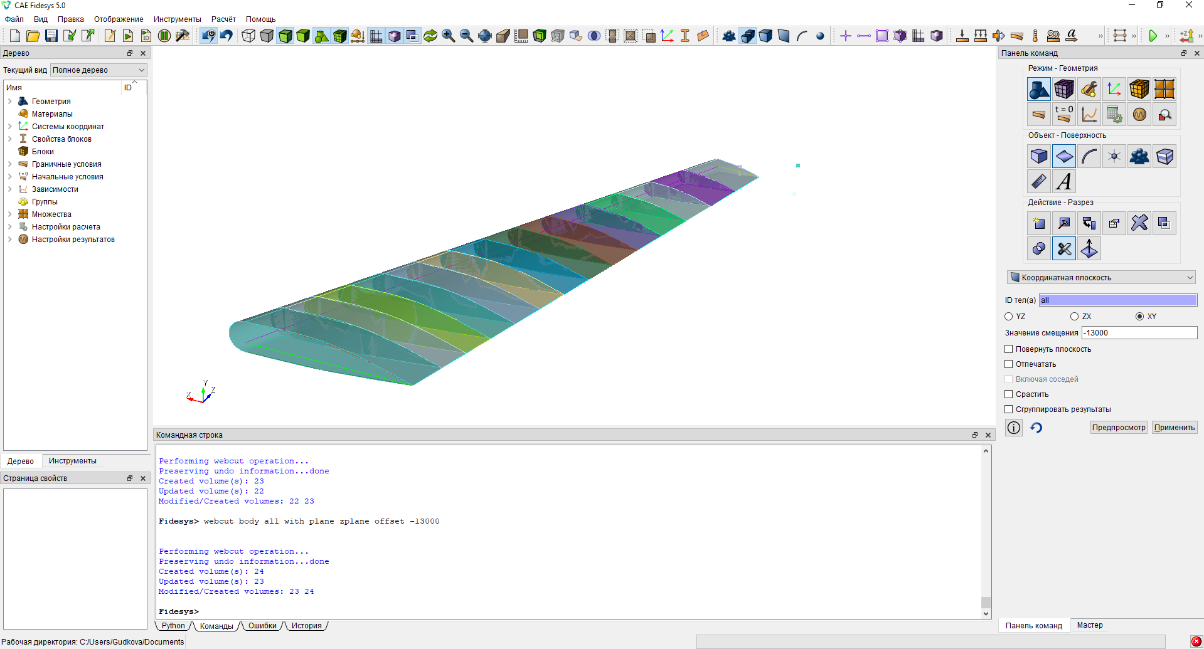The image size is (1204, 649).
Task: Select the t=0 initial conditions mode icon
Action: 1064,114
